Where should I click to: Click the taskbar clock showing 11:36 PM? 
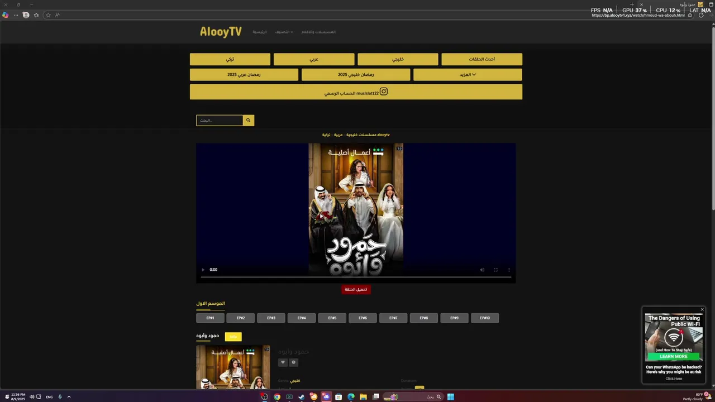click(x=18, y=397)
